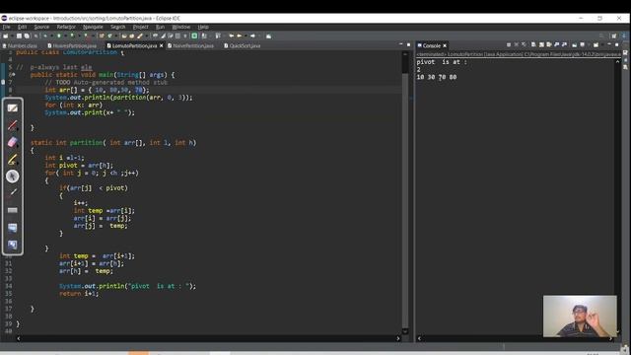Open the Search menu
Viewport: 631px width, 355px height.
coord(118,27)
